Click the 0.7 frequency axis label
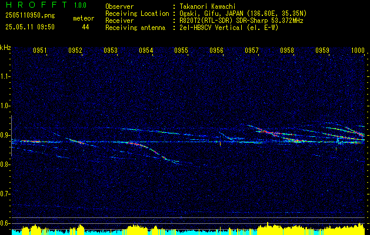370x235 pixels. (x=5, y=194)
